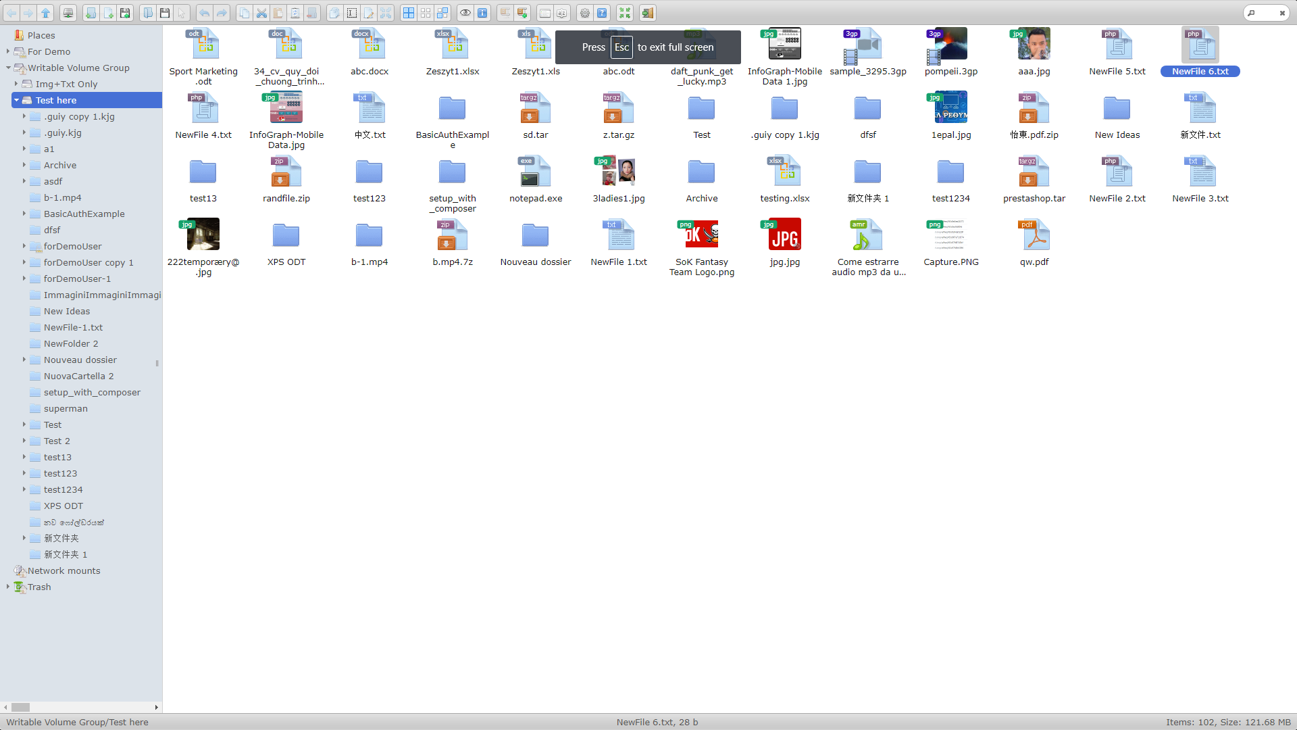Collapse the Test here folder
This screenshot has height=730, width=1297.
16,100
